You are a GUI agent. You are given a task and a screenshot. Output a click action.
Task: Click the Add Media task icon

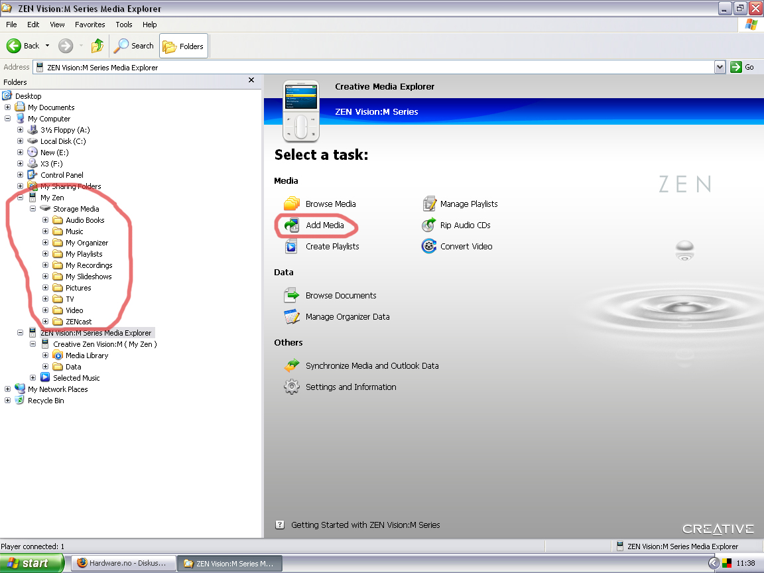[291, 225]
